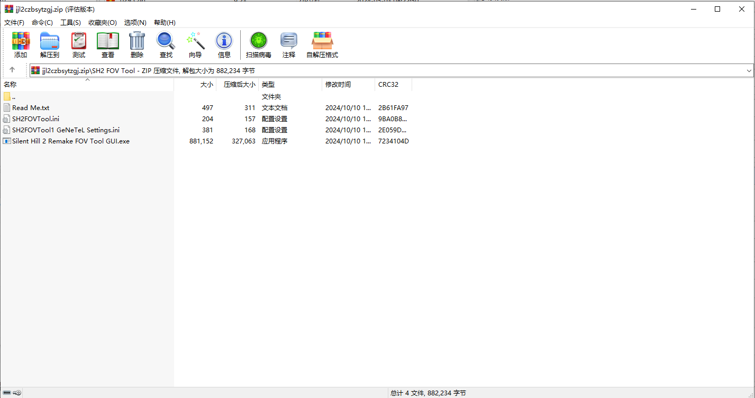Sort by 类型 column header
Screen dimensions: 755x398
(x=290, y=85)
